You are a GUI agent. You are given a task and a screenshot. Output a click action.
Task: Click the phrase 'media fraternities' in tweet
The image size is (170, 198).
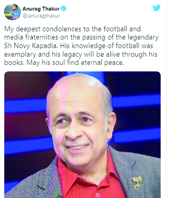pos(31,37)
